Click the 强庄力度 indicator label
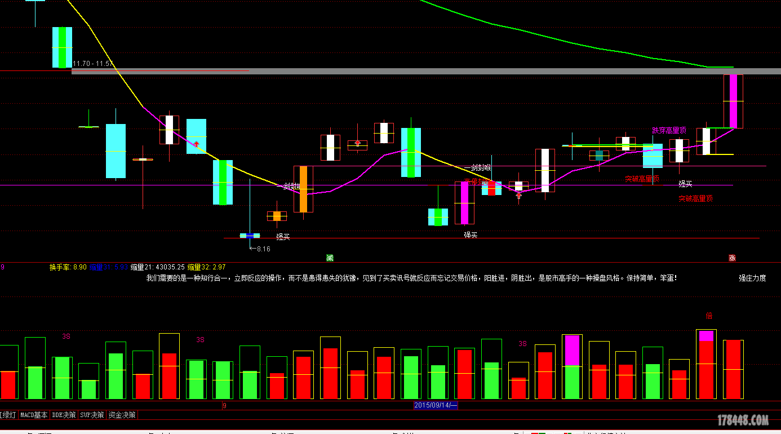Viewport: 781px width, 434px height. (x=753, y=278)
